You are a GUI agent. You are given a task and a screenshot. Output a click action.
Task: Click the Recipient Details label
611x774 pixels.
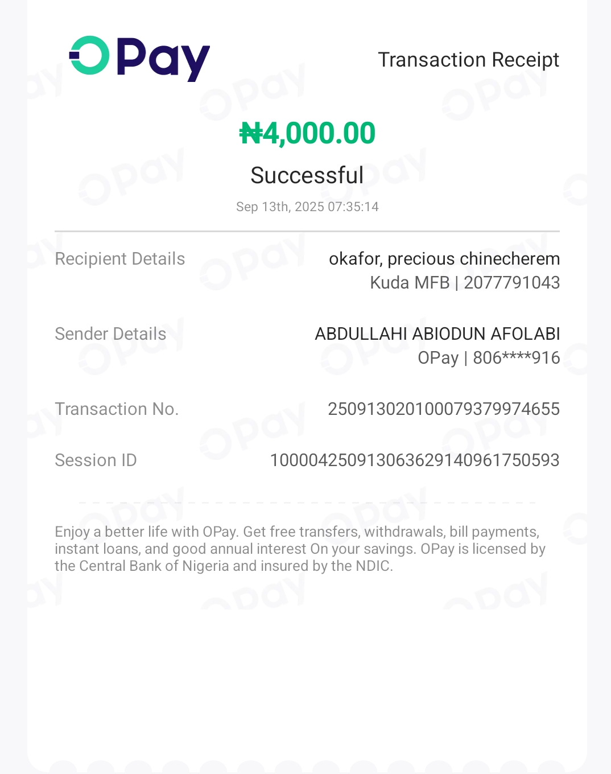pos(120,259)
